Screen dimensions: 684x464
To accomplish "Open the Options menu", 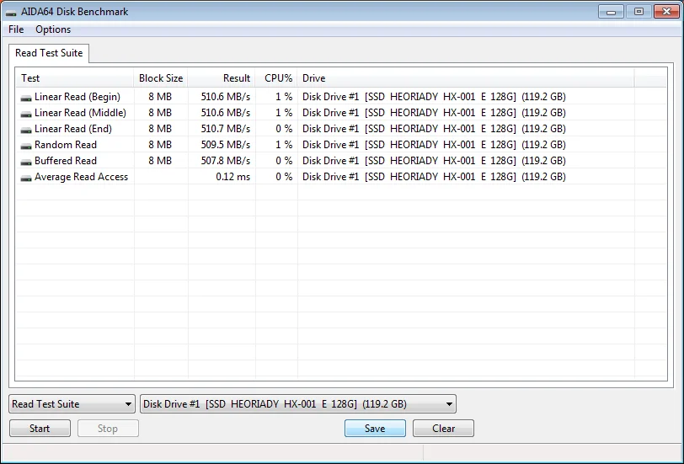I will (53, 29).
